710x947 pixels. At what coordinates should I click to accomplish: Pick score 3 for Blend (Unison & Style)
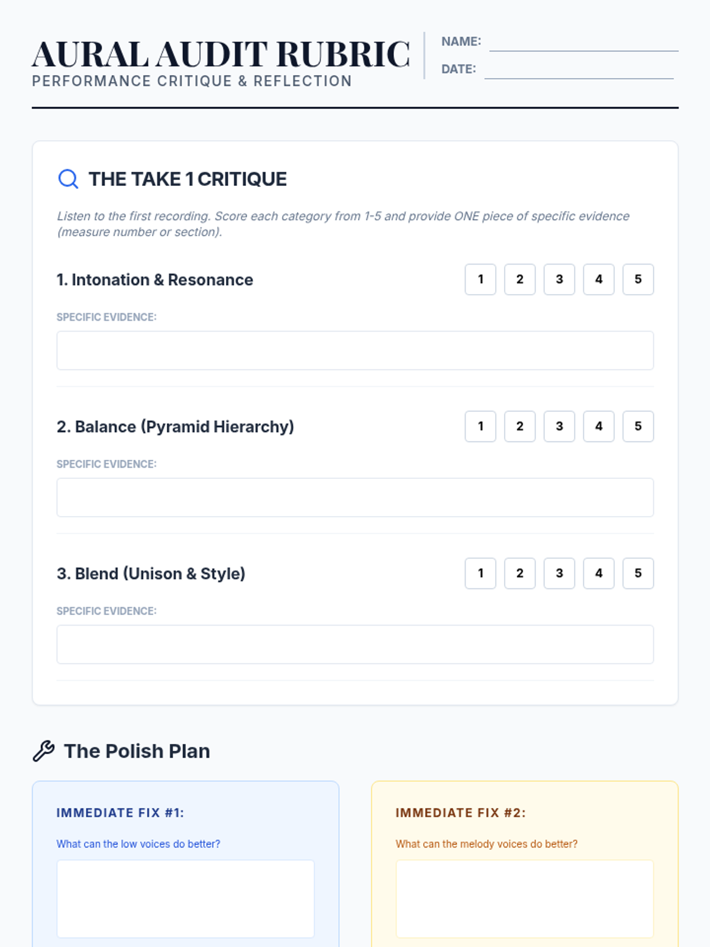tap(559, 573)
